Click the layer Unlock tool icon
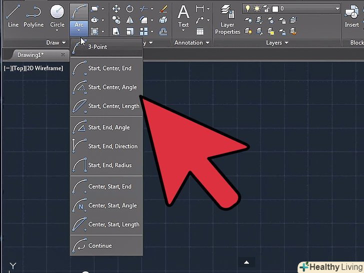Image resolution: width=364 pixels, height=273 pixels. pos(282,31)
